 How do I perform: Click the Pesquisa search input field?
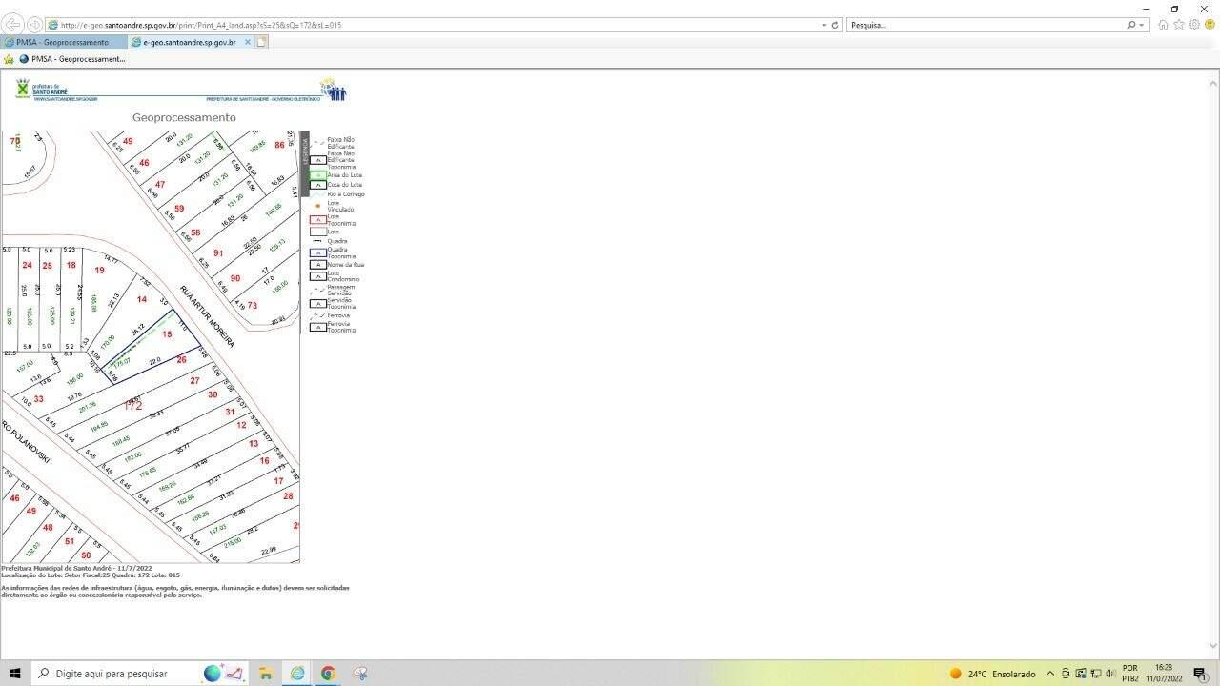[x=986, y=25]
